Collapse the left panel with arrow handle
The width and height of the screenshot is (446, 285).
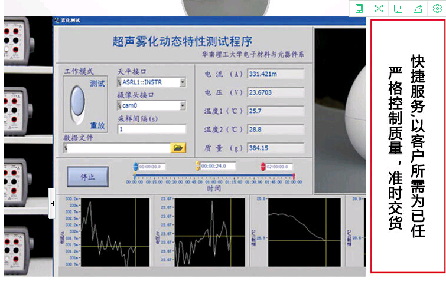point(51,203)
